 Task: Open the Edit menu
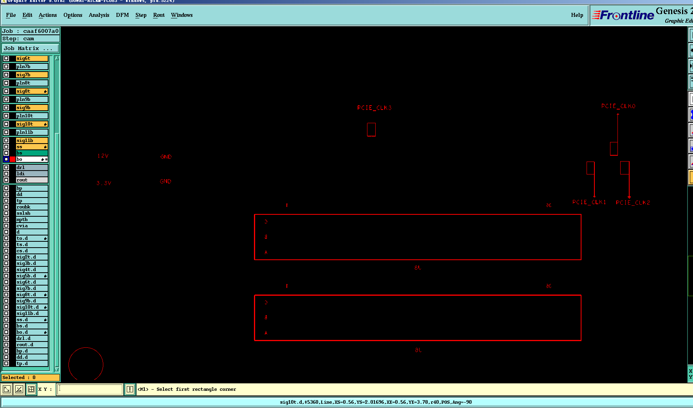point(27,15)
